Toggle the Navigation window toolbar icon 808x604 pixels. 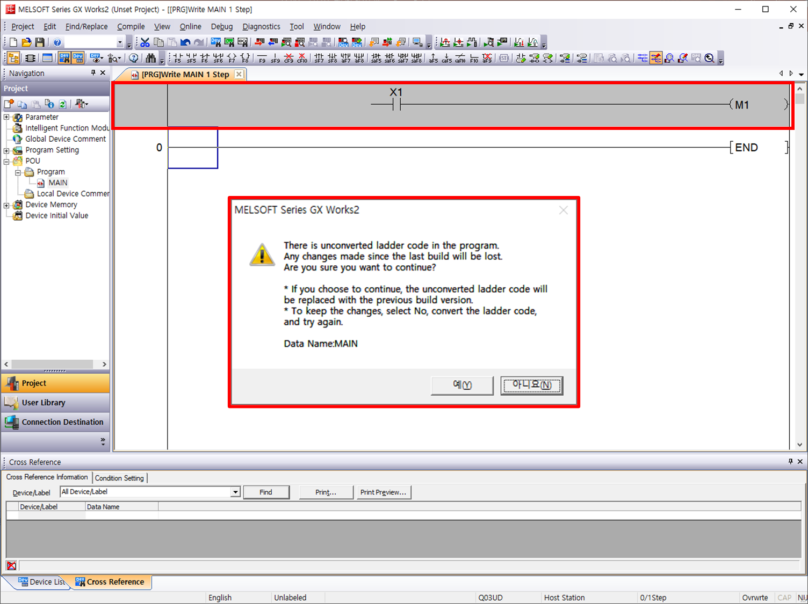pyautogui.click(x=13, y=58)
